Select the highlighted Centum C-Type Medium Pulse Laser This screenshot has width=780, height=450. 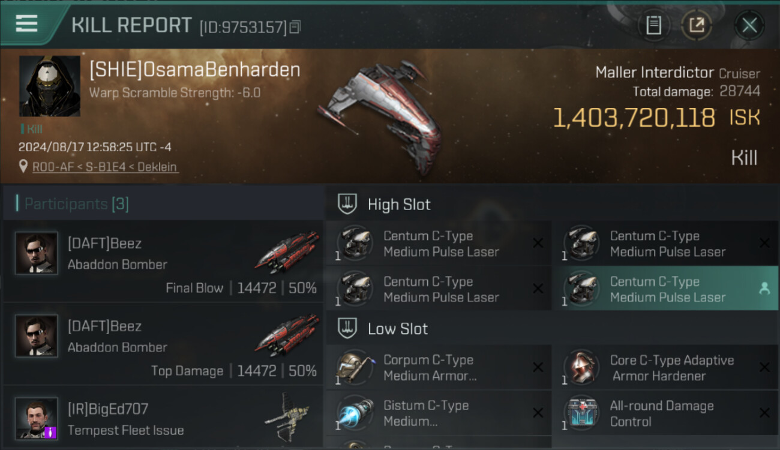coord(665,289)
